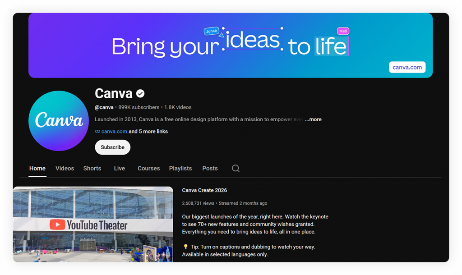Click the canva.com button on banner

(407, 67)
